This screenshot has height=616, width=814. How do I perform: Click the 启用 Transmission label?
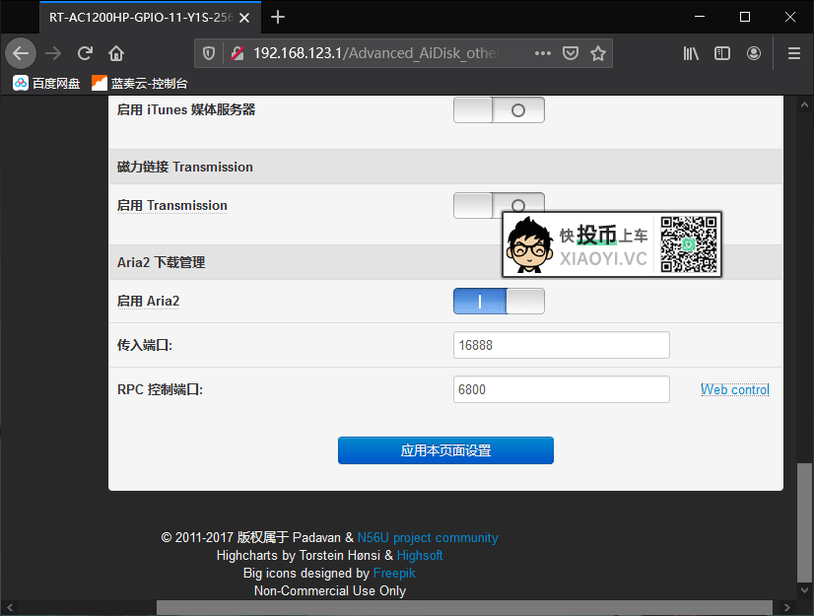click(x=171, y=206)
